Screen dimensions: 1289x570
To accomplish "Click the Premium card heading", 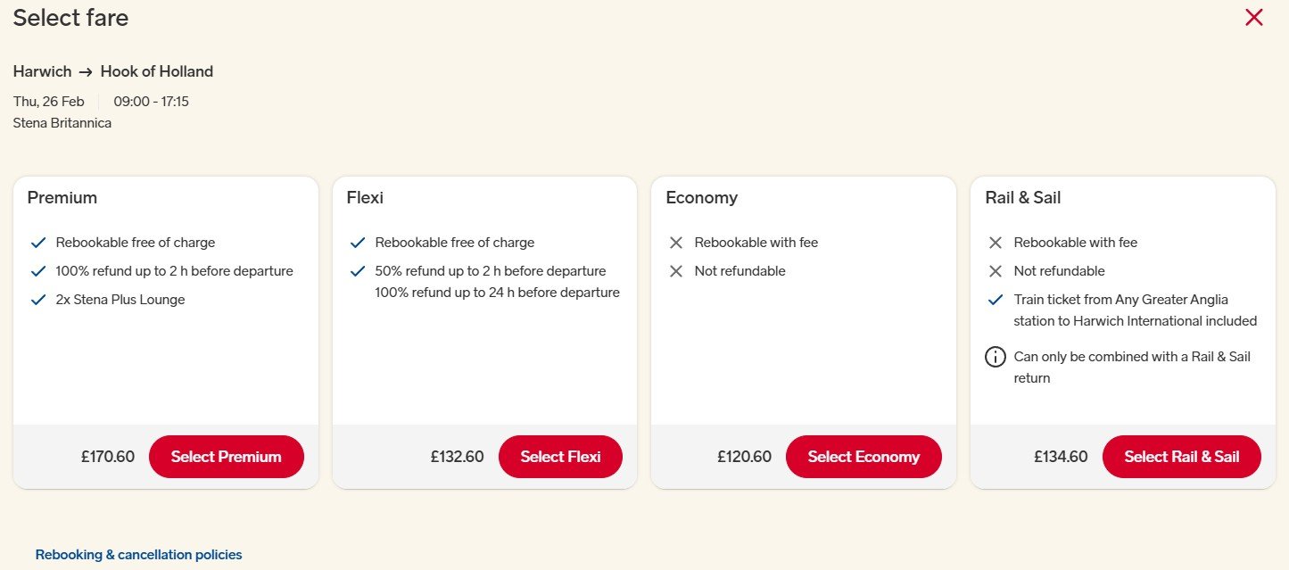I will [62, 198].
